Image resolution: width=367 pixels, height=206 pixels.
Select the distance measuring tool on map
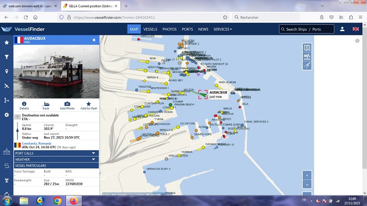(x=307, y=66)
